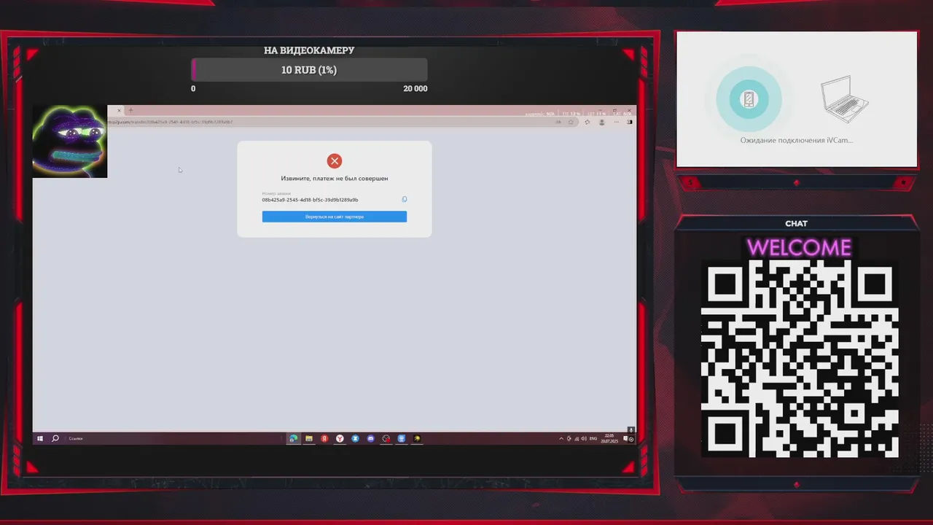
Task: Open the Discord app on taskbar
Action: (x=371, y=438)
